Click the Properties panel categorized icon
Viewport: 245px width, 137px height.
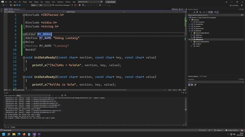(189, 85)
